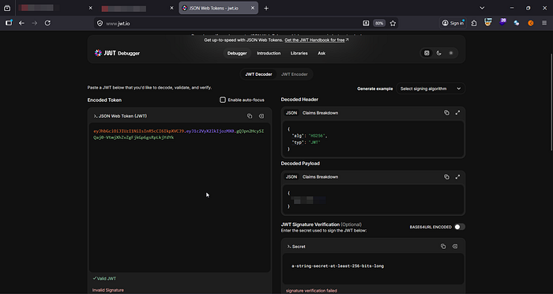Copy the Decoded Payload JSON

click(x=446, y=177)
